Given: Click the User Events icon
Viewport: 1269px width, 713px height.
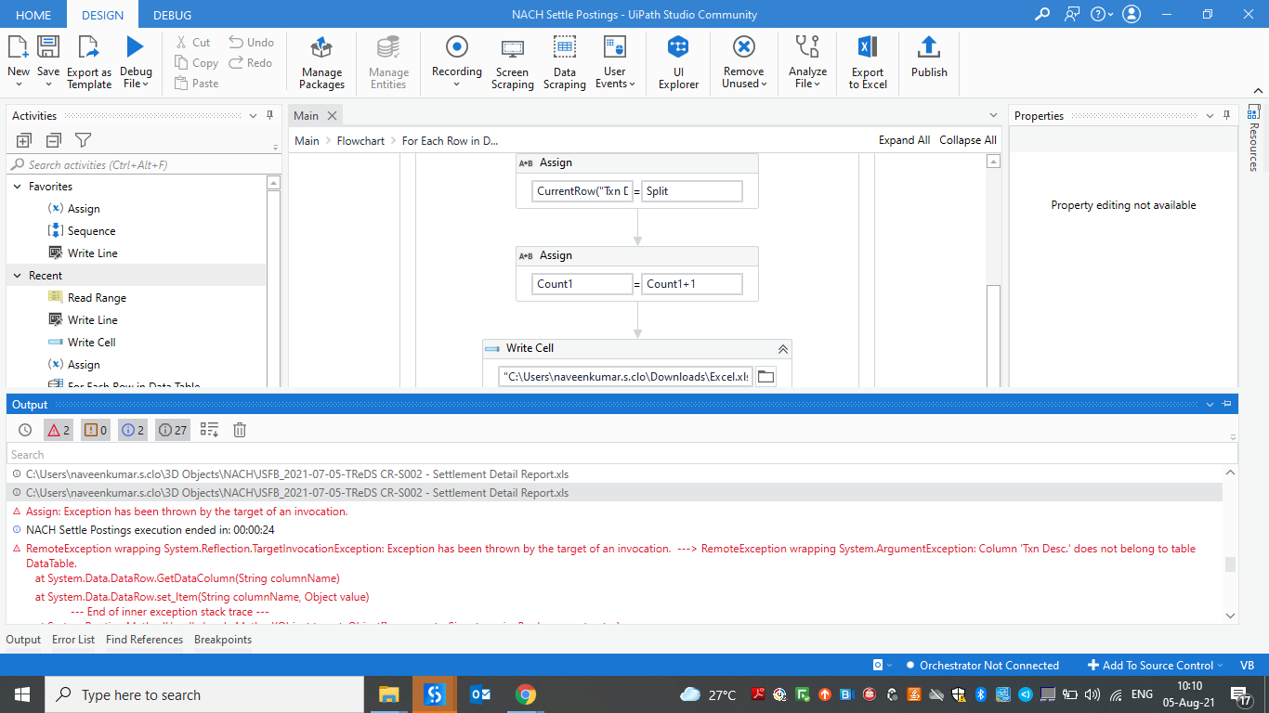Looking at the screenshot, I should tap(615, 47).
